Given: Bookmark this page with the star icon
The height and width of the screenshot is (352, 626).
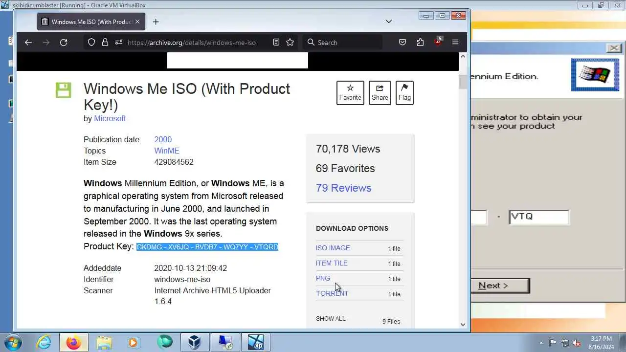Looking at the screenshot, I should pyautogui.click(x=290, y=43).
